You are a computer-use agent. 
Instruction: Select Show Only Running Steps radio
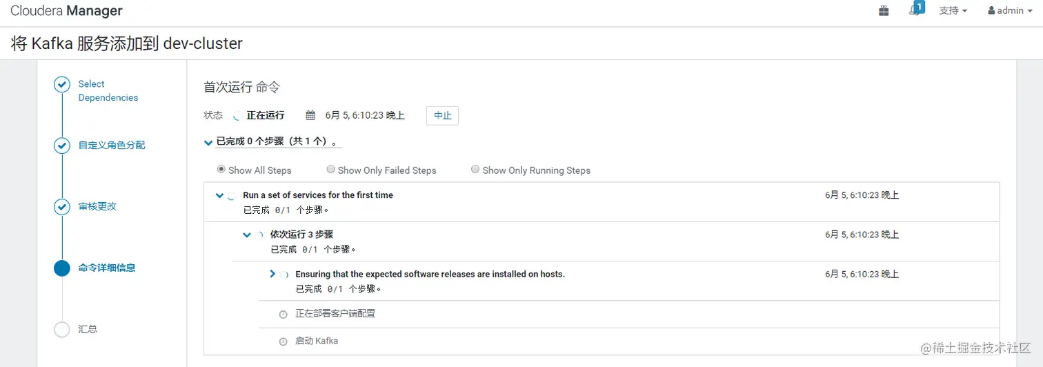(x=475, y=169)
